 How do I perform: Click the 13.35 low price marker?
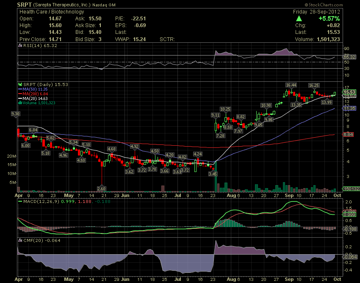coord(296,105)
